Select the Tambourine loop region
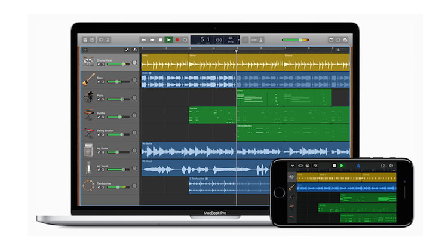 tap(229, 186)
